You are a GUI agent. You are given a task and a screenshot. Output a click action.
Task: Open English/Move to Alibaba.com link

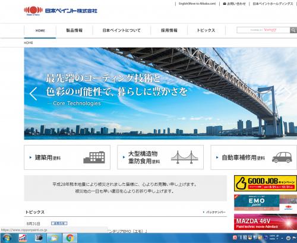tap(197, 4)
